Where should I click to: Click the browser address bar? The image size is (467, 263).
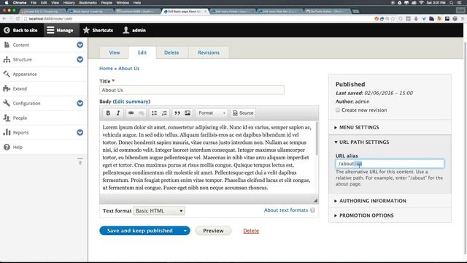pos(196,19)
